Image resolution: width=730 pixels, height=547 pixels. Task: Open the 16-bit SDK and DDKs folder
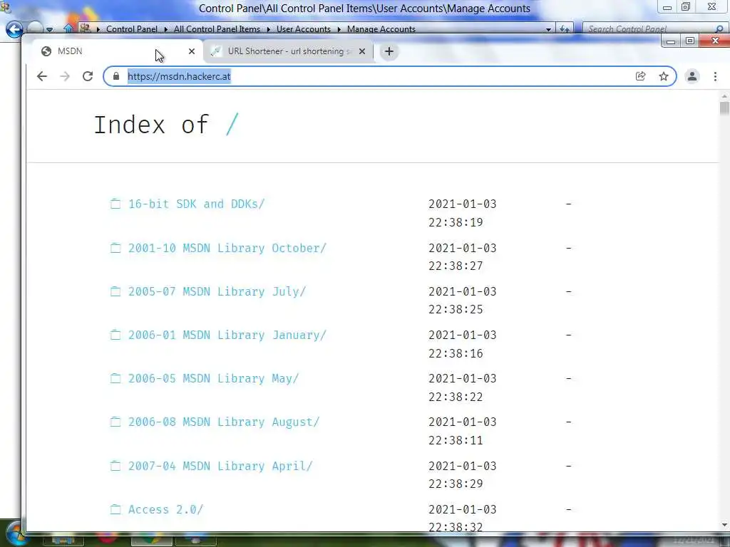pos(197,204)
